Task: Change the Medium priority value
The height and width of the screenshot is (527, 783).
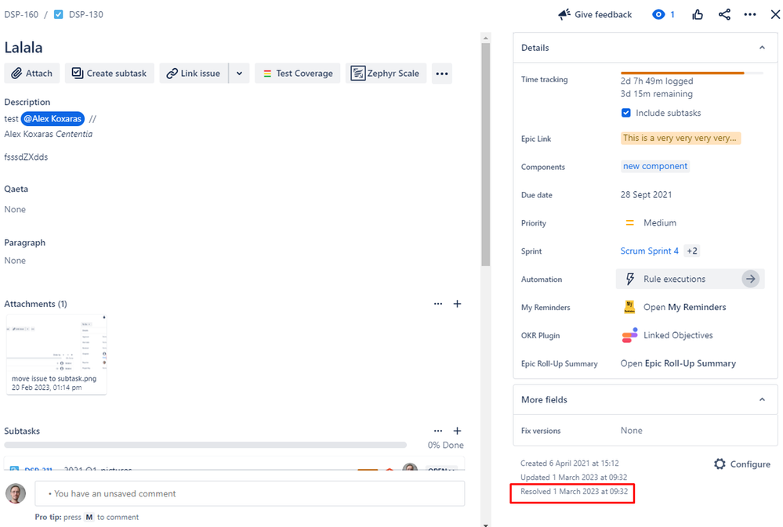Action: click(660, 222)
